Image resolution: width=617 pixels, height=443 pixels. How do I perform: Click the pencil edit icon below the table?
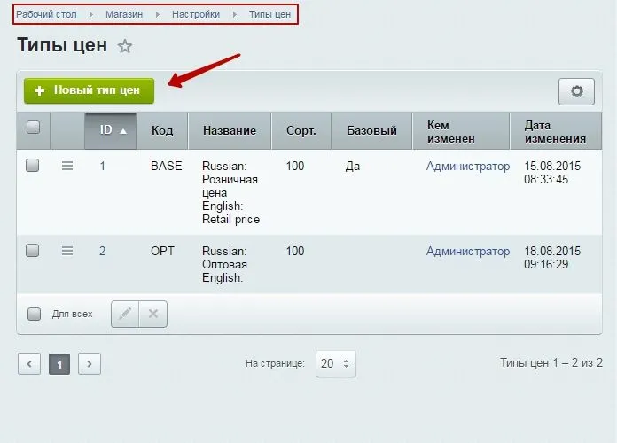[x=125, y=314]
